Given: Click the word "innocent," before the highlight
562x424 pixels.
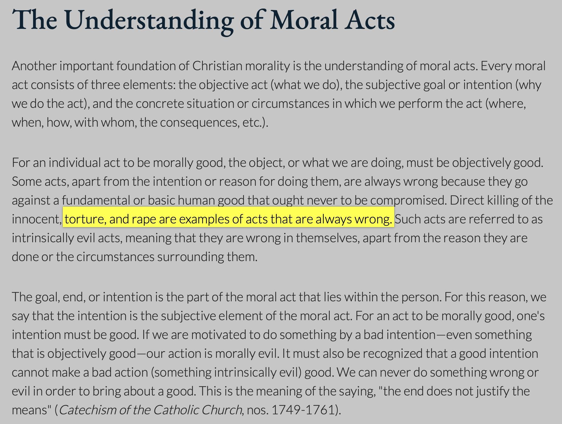Looking at the screenshot, I should tap(37, 219).
